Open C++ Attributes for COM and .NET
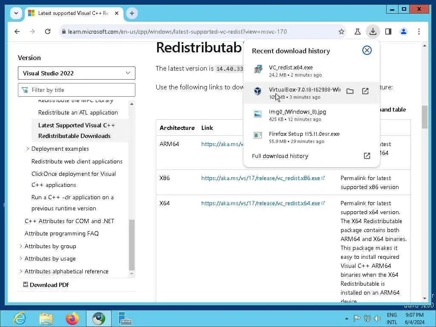Image resolution: width=436 pixels, height=327 pixels. click(x=69, y=221)
